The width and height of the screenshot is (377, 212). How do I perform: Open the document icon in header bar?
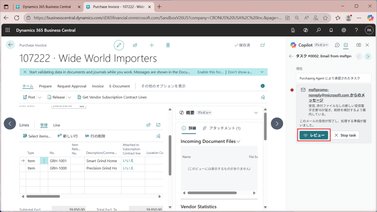[x=293, y=30]
